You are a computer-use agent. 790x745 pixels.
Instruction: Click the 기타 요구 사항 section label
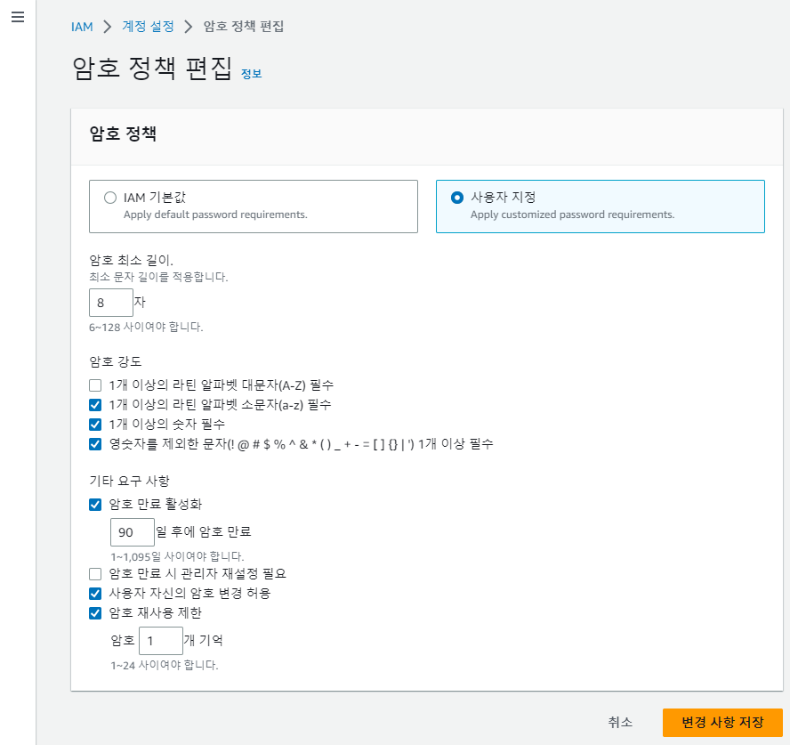click(130, 481)
